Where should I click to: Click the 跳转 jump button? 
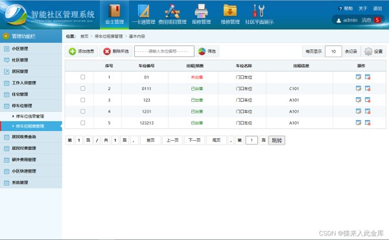(277, 140)
